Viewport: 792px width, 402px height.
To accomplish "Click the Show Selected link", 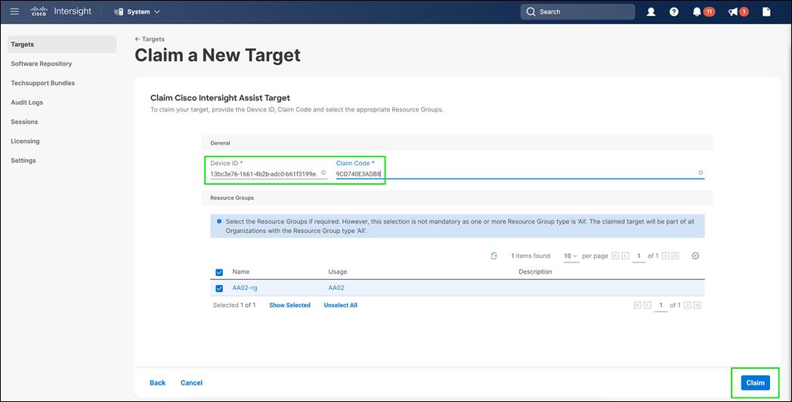I will click(290, 305).
